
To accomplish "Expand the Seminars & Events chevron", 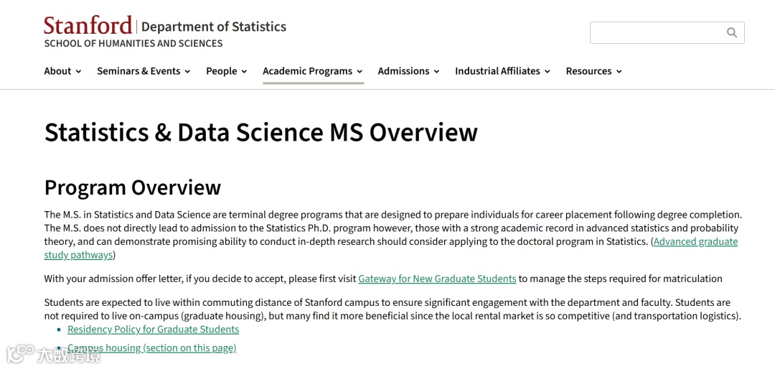I will [x=187, y=72].
